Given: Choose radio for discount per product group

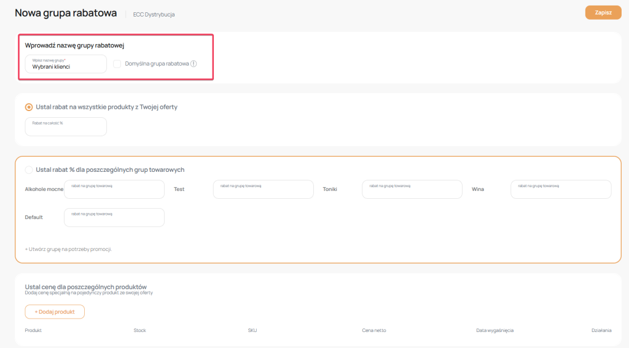Looking at the screenshot, I should coord(29,169).
